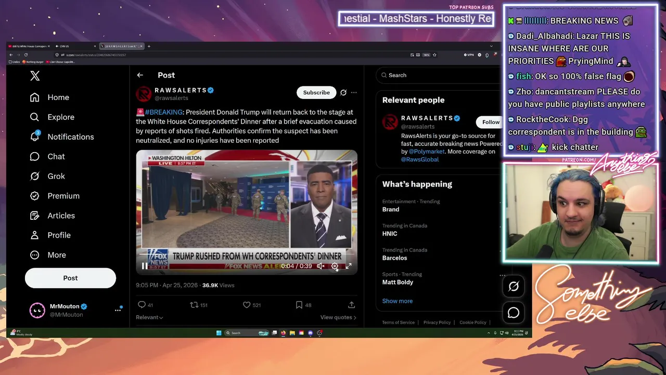Image resolution: width=666 pixels, height=375 pixels.
Task: Open the @Polymarket mention link
Action: pyautogui.click(x=427, y=152)
